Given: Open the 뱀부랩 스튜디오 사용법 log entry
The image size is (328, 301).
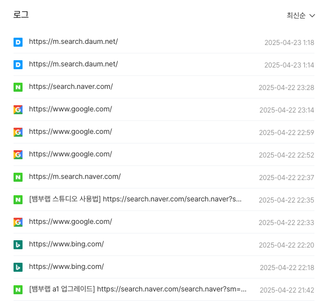Looking at the screenshot, I should (x=135, y=199).
